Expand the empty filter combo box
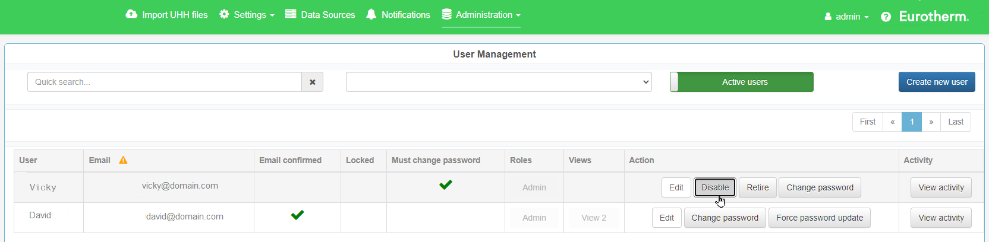Image resolution: width=989 pixels, height=242 pixels. [x=498, y=82]
